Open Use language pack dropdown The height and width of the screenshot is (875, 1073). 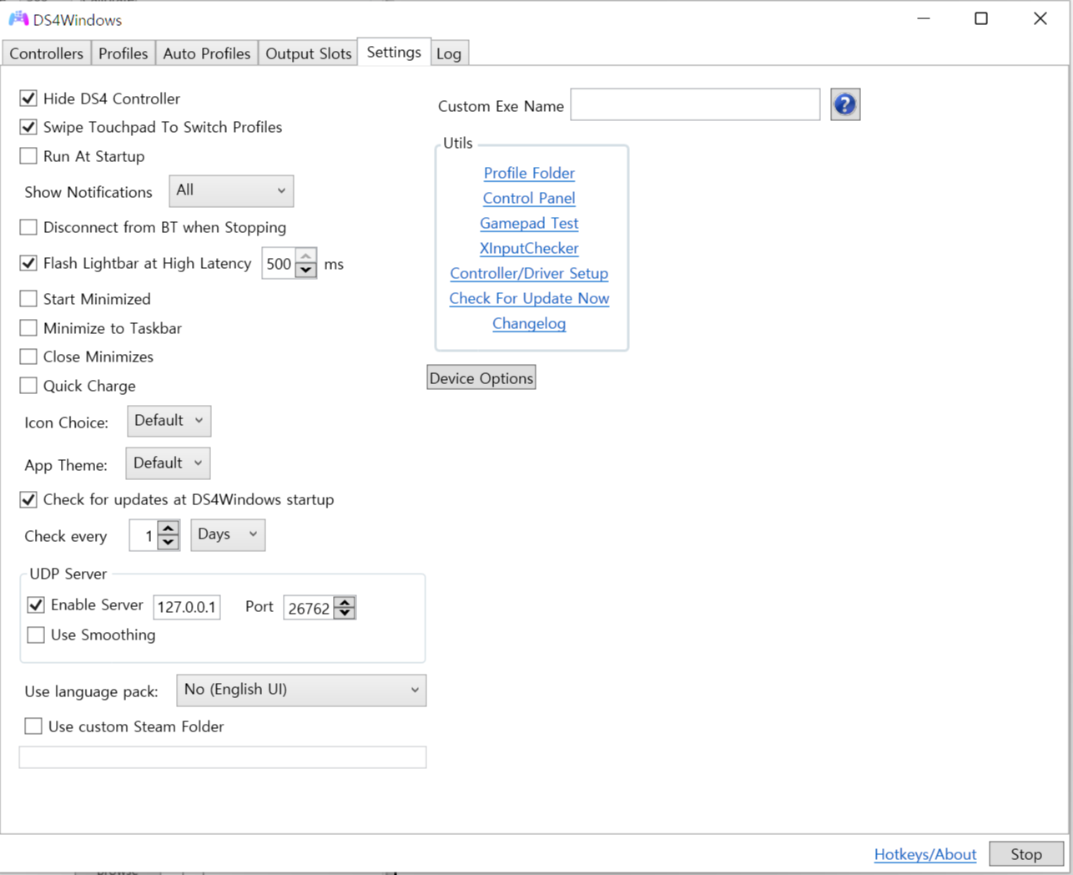coord(301,690)
